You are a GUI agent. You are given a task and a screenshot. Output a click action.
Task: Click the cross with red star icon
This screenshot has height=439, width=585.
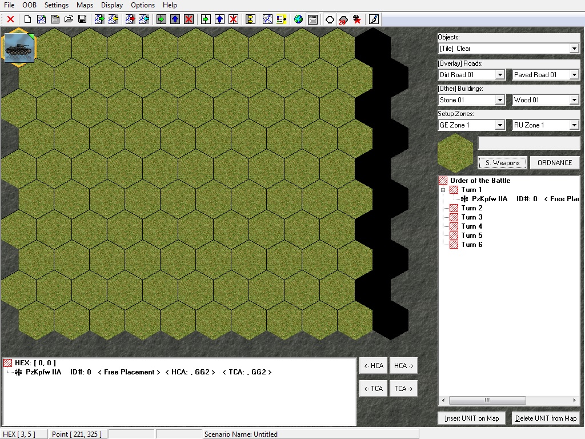357,19
